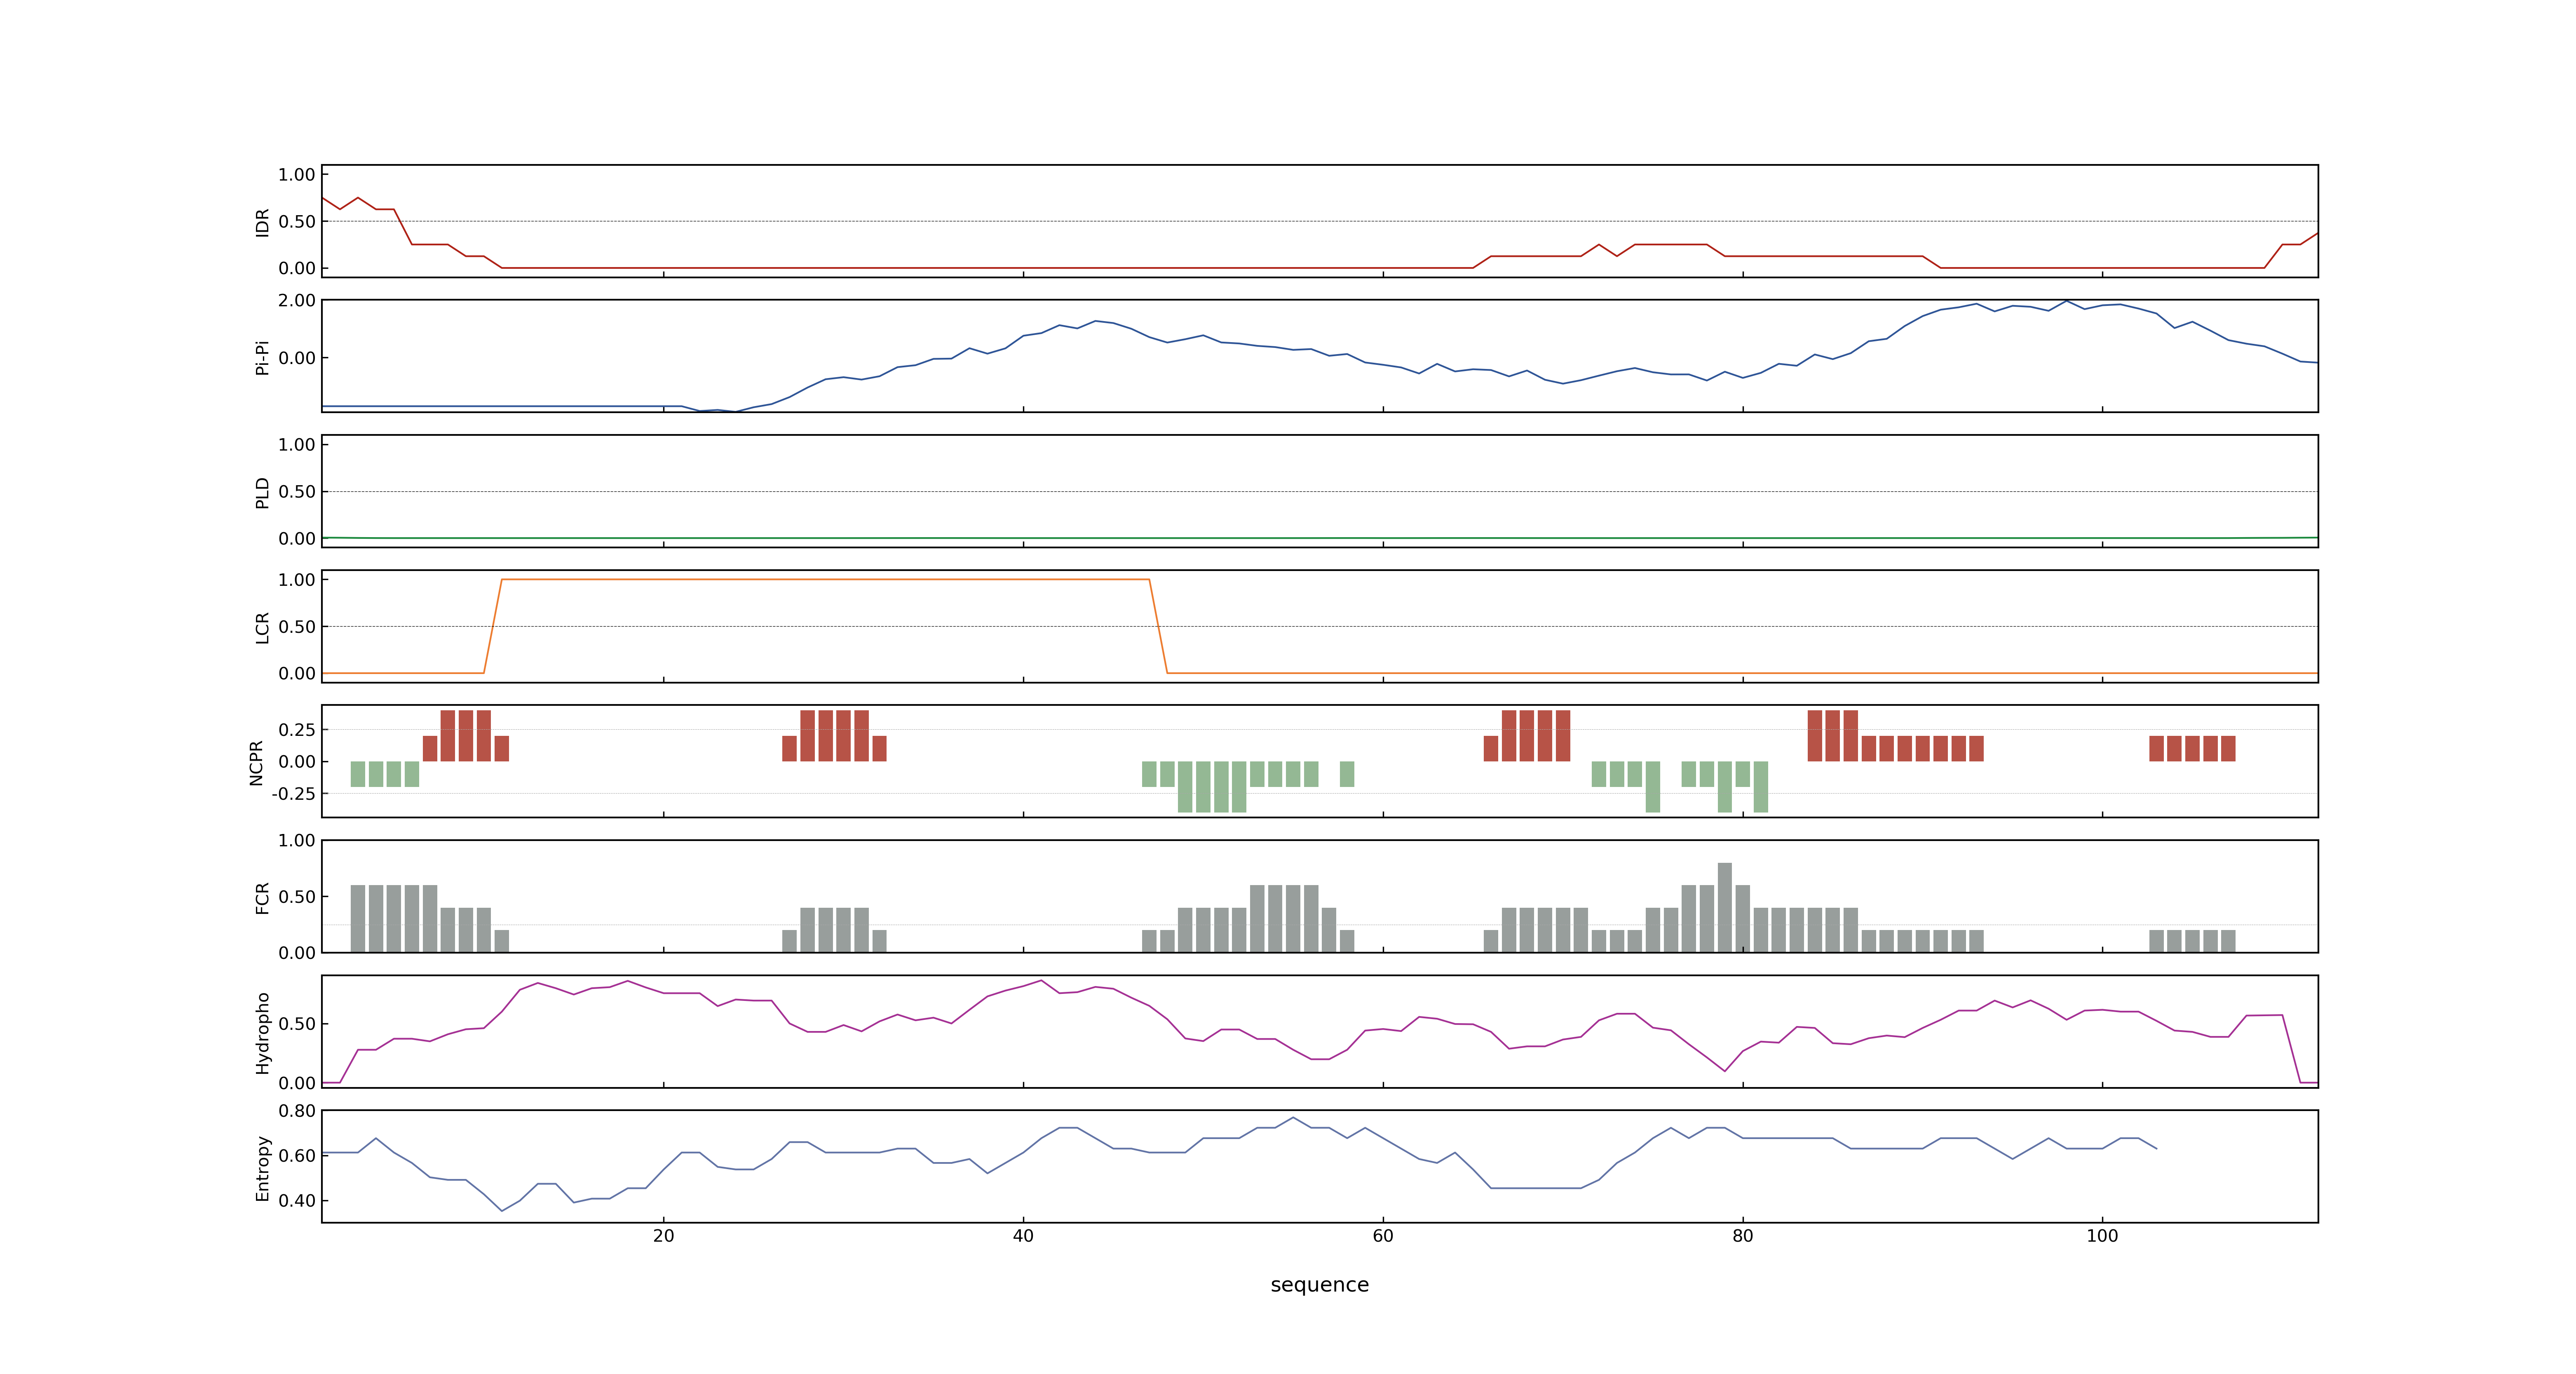Click the Pi-Pi y-axis label
This screenshot has width=2576, height=1374.
pos(262,357)
